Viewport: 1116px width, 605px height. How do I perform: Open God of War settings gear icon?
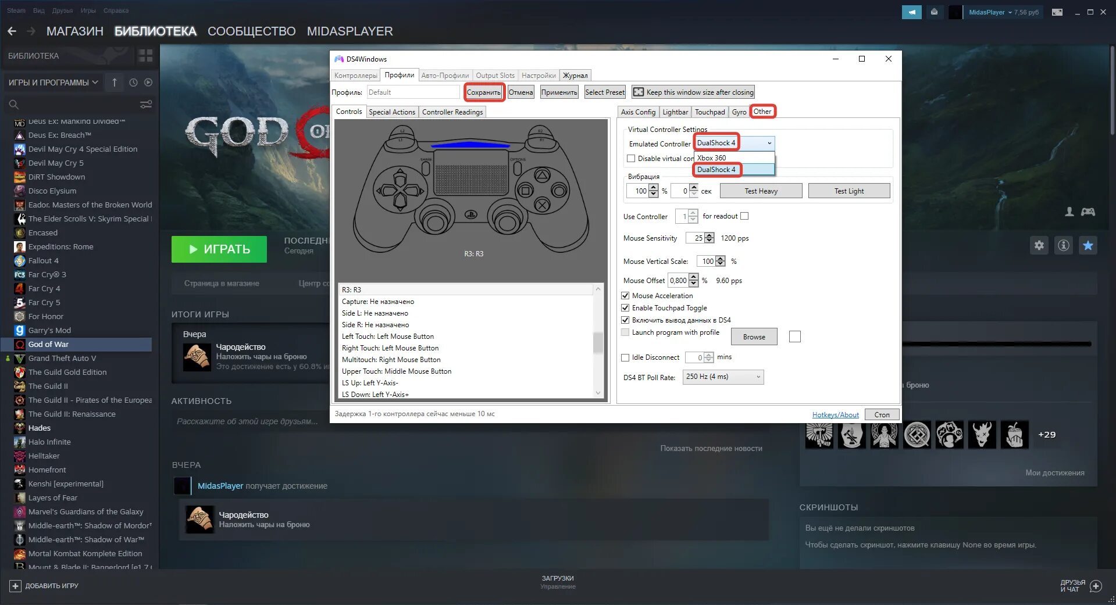1039,245
